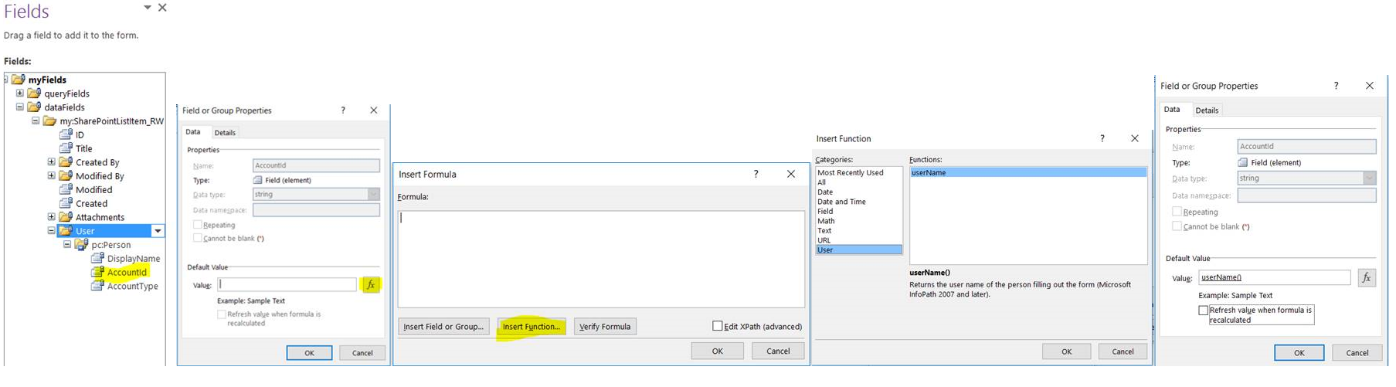The image size is (1396, 387).
Task: Select the AccountId field icon in tree
Action: tap(97, 272)
